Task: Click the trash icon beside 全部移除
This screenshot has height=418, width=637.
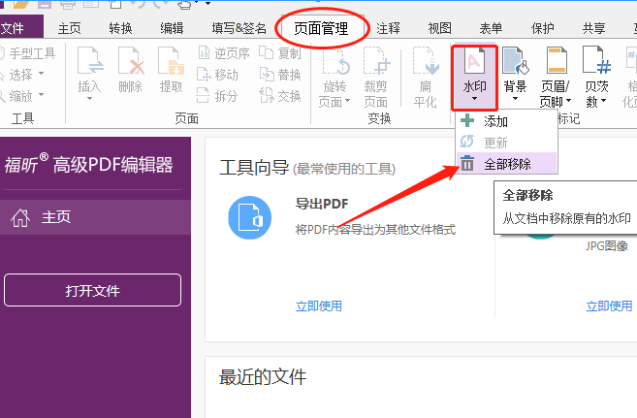Action: pyautogui.click(x=467, y=163)
